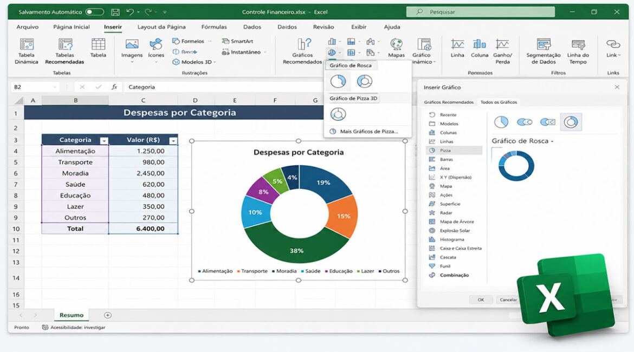Add a new sheet with plus icon
The width and height of the screenshot is (634, 352).
pos(107,315)
